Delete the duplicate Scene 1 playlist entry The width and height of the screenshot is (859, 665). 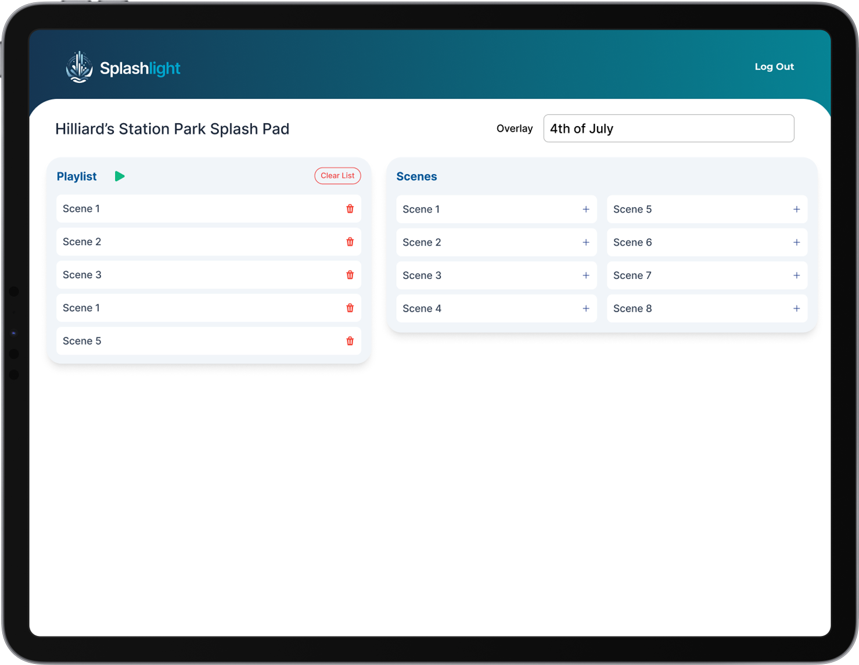350,308
